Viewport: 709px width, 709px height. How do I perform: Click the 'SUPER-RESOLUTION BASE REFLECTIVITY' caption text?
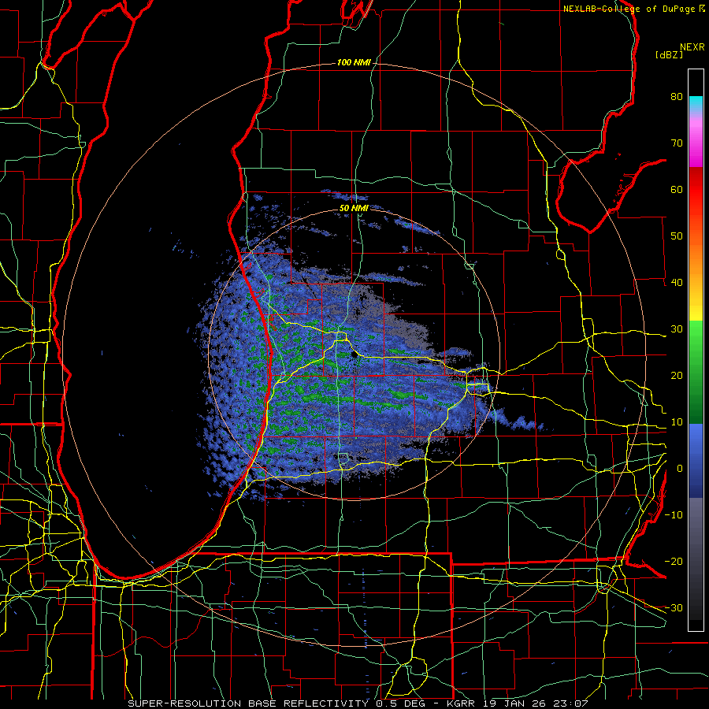pos(248,703)
